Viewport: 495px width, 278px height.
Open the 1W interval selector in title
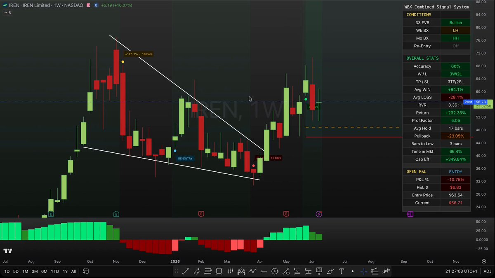click(56, 6)
